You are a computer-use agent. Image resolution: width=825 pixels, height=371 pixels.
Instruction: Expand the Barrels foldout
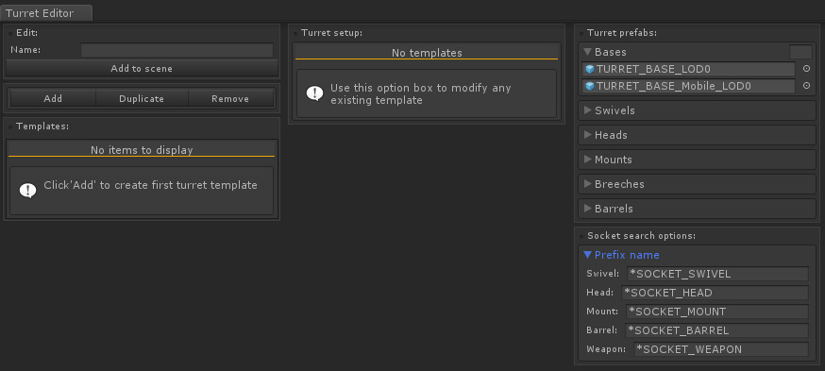pyautogui.click(x=588, y=209)
